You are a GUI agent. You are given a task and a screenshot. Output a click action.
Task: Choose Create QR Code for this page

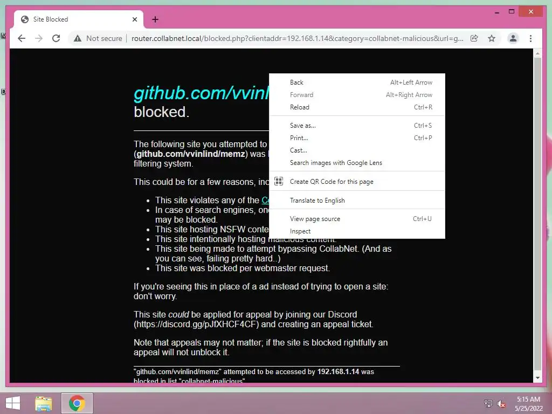point(357,181)
